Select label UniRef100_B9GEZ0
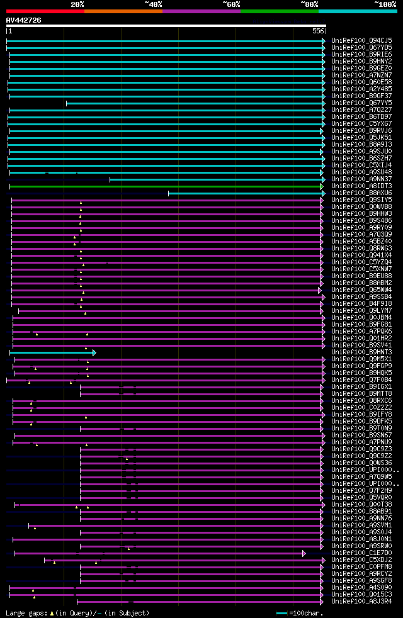Screen dimensions: 403x618 pyautogui.click(x=361, y=68)
